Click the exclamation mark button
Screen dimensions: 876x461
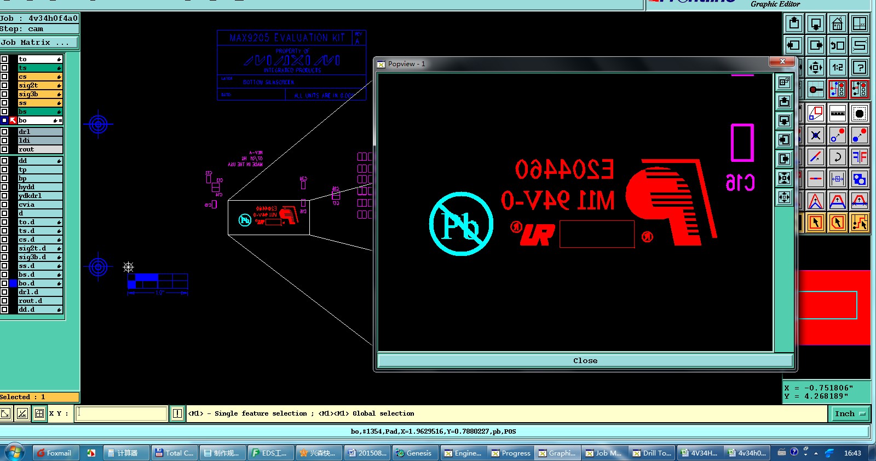click(177, 413)
